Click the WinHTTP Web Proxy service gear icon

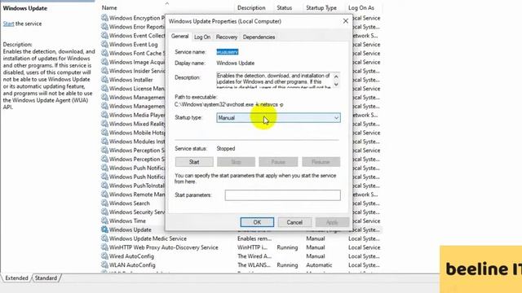104,247
